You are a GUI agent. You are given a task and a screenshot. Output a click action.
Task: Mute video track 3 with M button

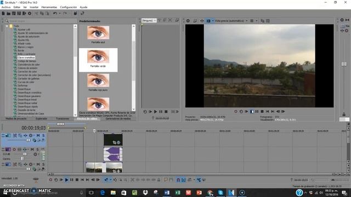click(x=38, y=164)
